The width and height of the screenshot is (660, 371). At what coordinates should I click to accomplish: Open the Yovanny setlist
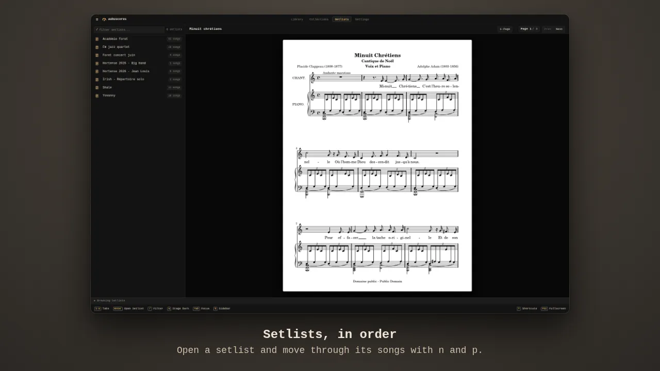point(138,95)
